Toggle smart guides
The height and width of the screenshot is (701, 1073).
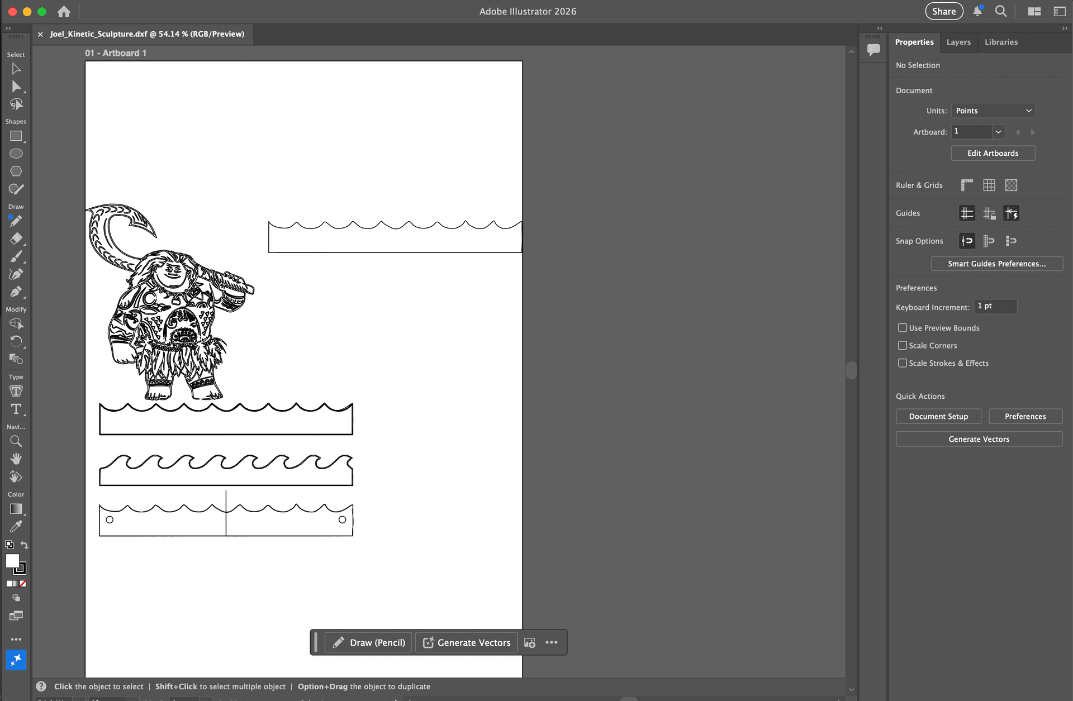[1012, 213]
